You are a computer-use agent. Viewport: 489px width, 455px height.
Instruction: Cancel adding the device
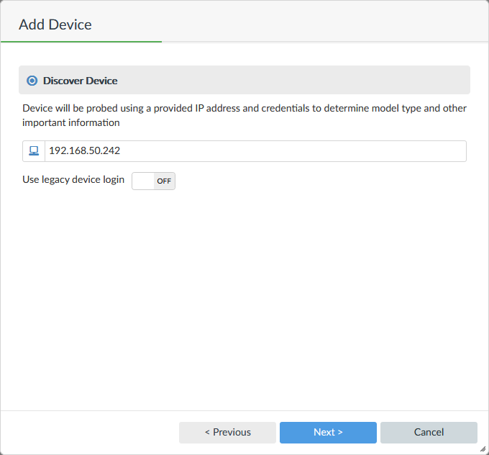429,432
